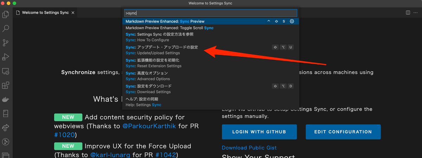Select Sync: Advanced Options command
This screenshot has height=158, width=422.
[x=211, y=76]
